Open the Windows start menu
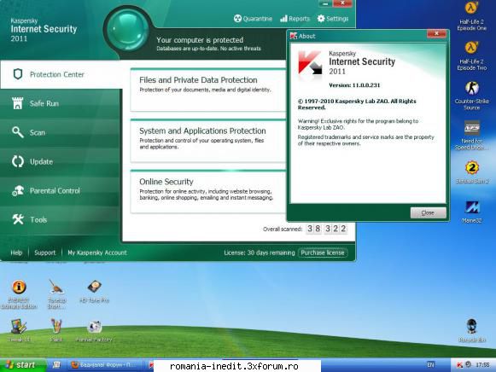Viewport: 496px width, 372px height. click(23, 365)
